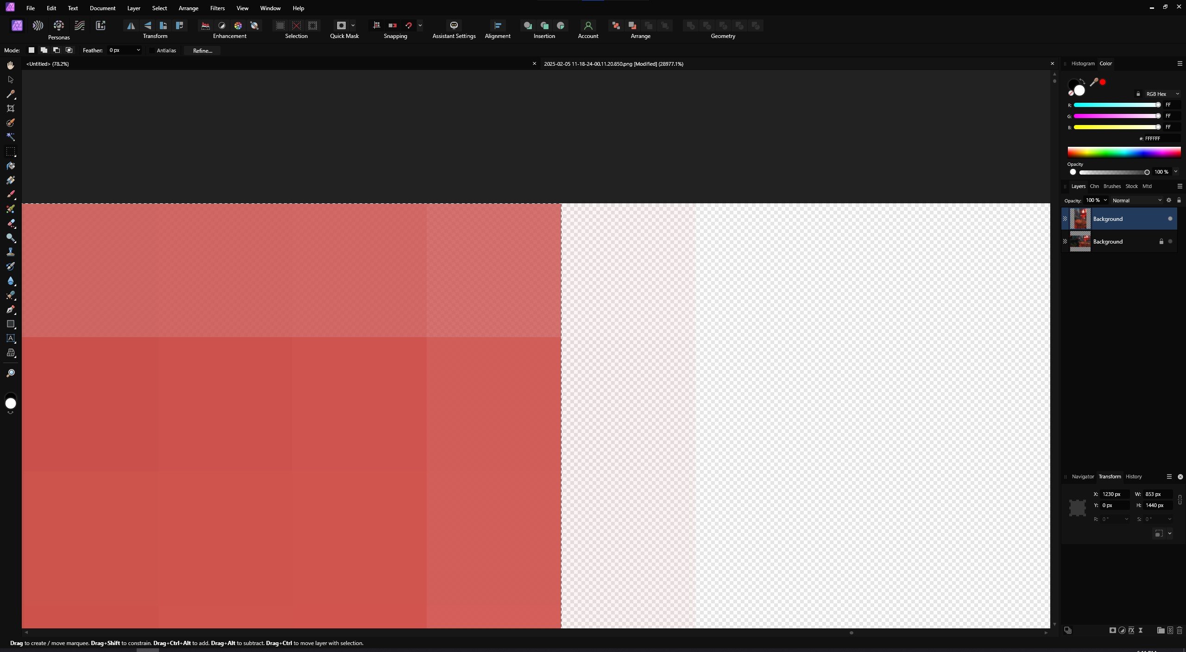
Task: Apply Auto Levels enhancement
Action: point(205,25)
